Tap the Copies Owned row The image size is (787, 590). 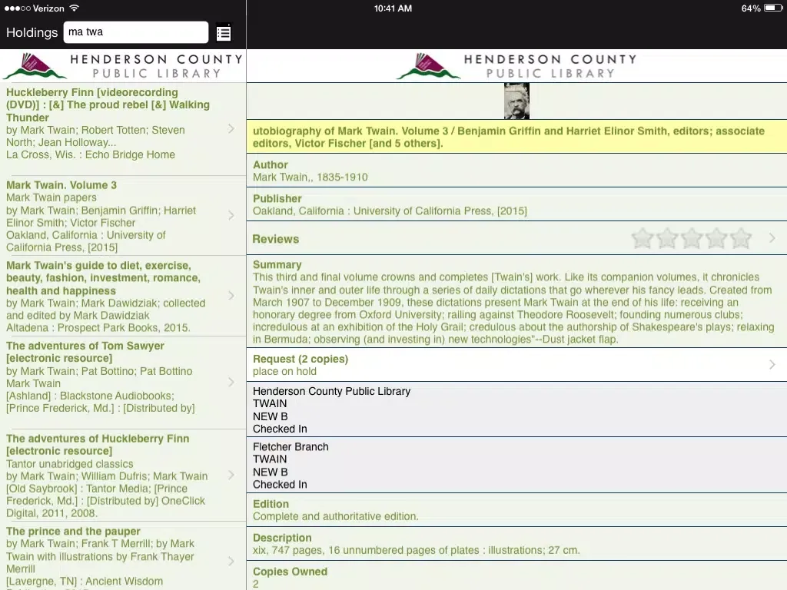click(516, 576)
